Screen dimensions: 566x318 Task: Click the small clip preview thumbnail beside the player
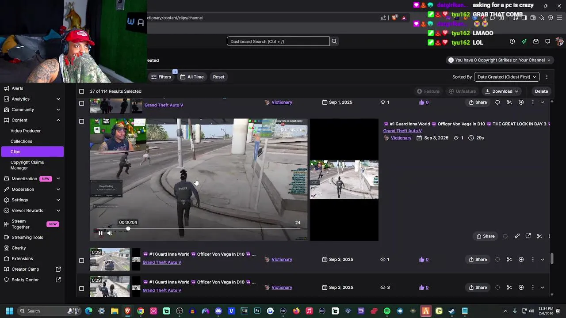tap(344, 180)
